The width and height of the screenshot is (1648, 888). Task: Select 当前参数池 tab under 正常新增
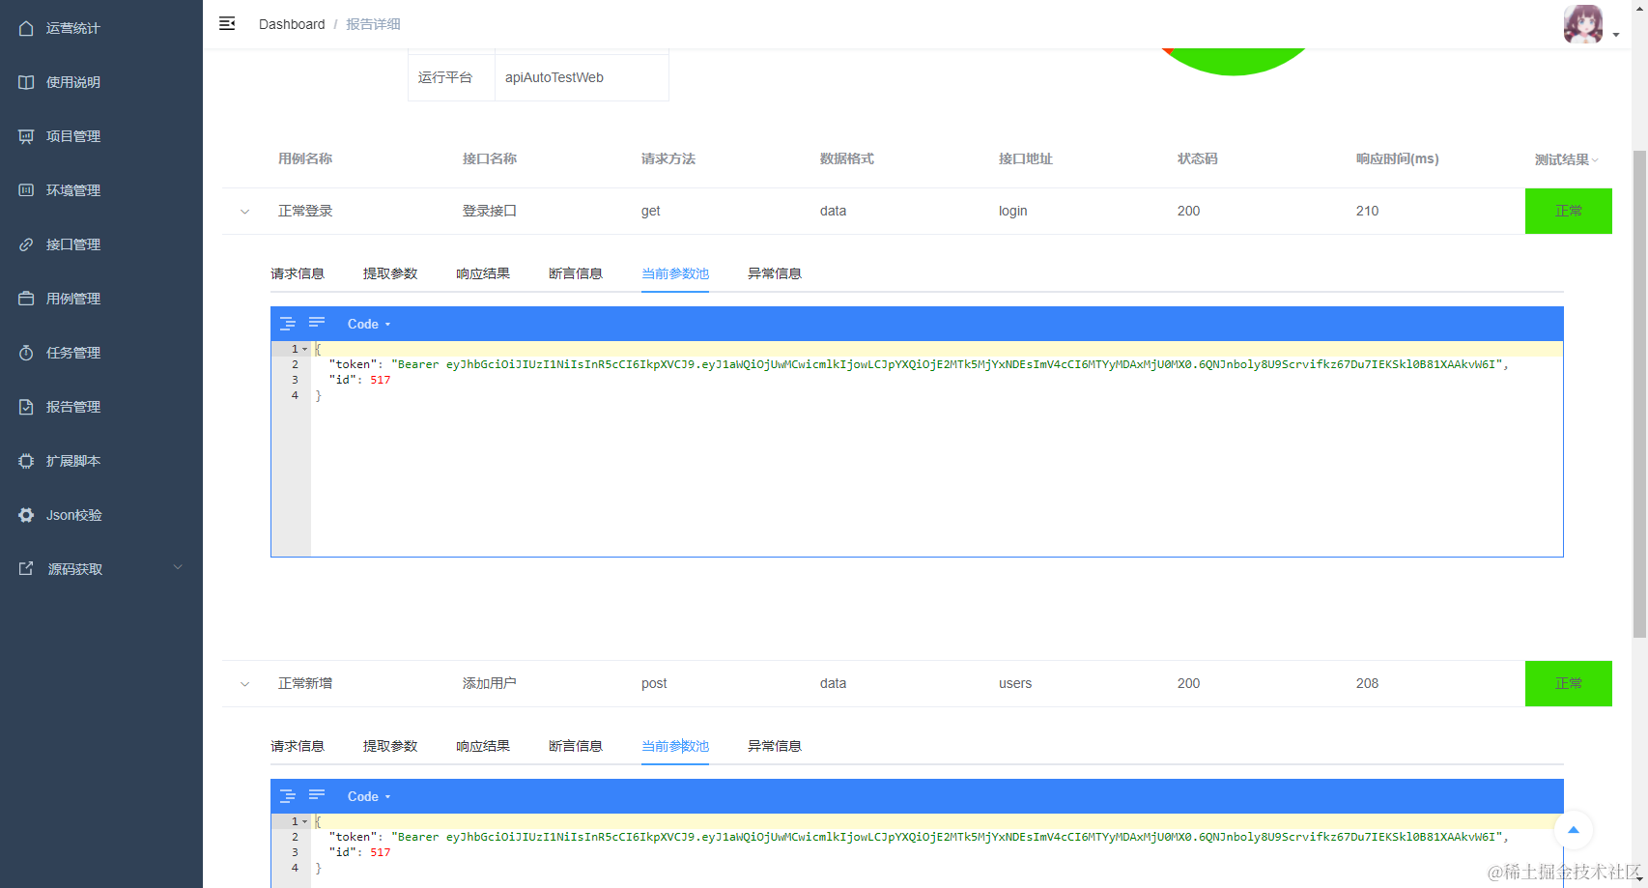pos(675,746)
